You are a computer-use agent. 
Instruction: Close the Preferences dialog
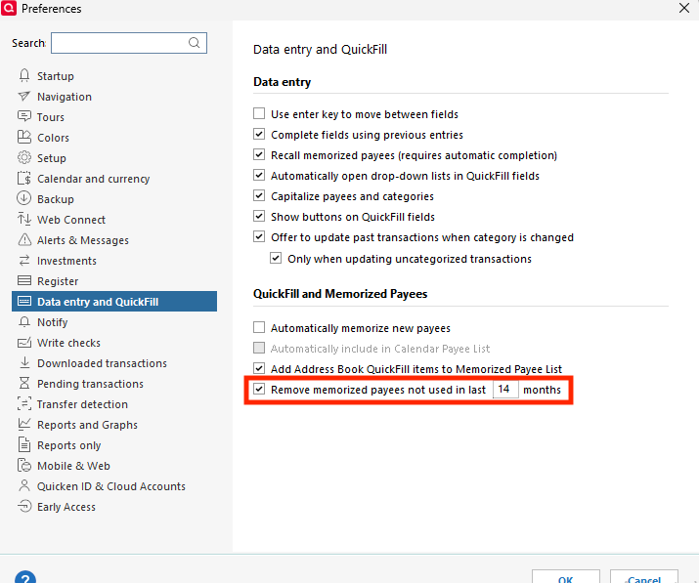point(683,8)
